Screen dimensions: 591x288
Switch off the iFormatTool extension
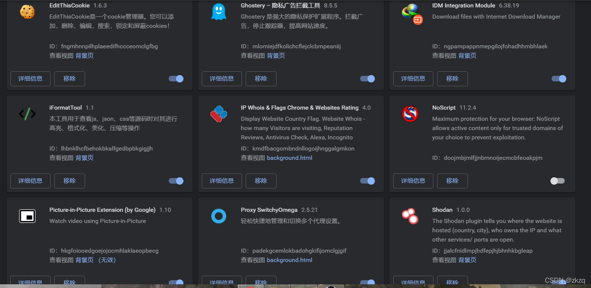(176, 181)
